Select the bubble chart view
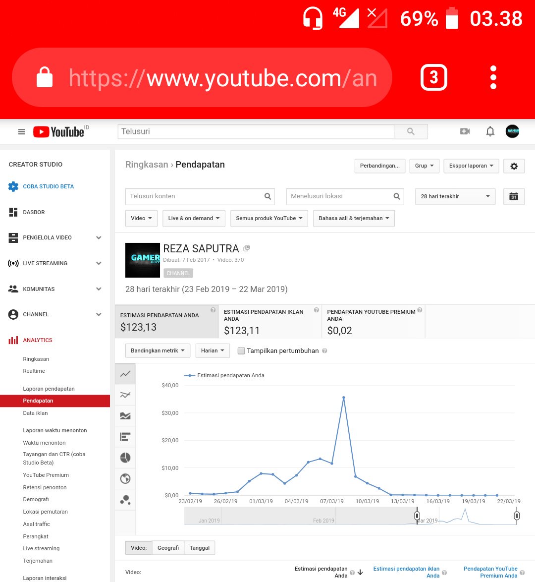The height and width of the screenshot is (582, 535). pyautogui.click(x=125, y=500)
